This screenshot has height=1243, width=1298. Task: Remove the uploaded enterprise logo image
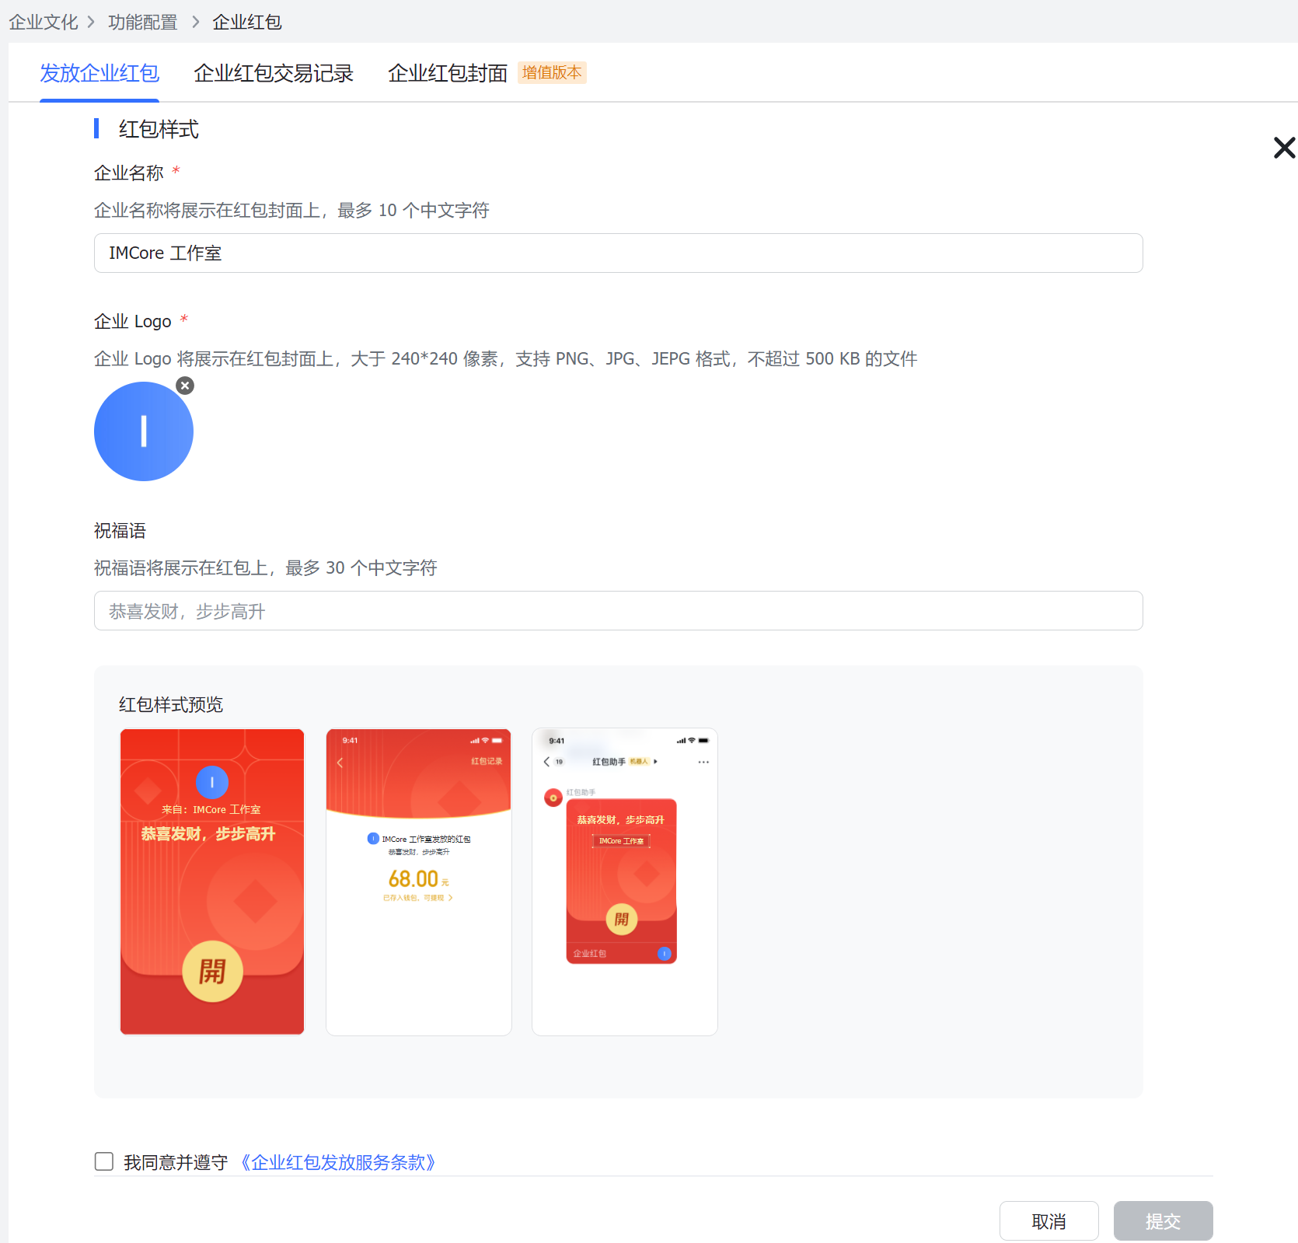click(185, 386)
